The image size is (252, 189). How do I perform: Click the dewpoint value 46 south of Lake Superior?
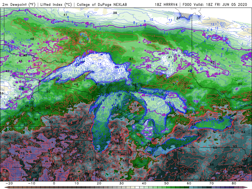click(x=76, y=84)
